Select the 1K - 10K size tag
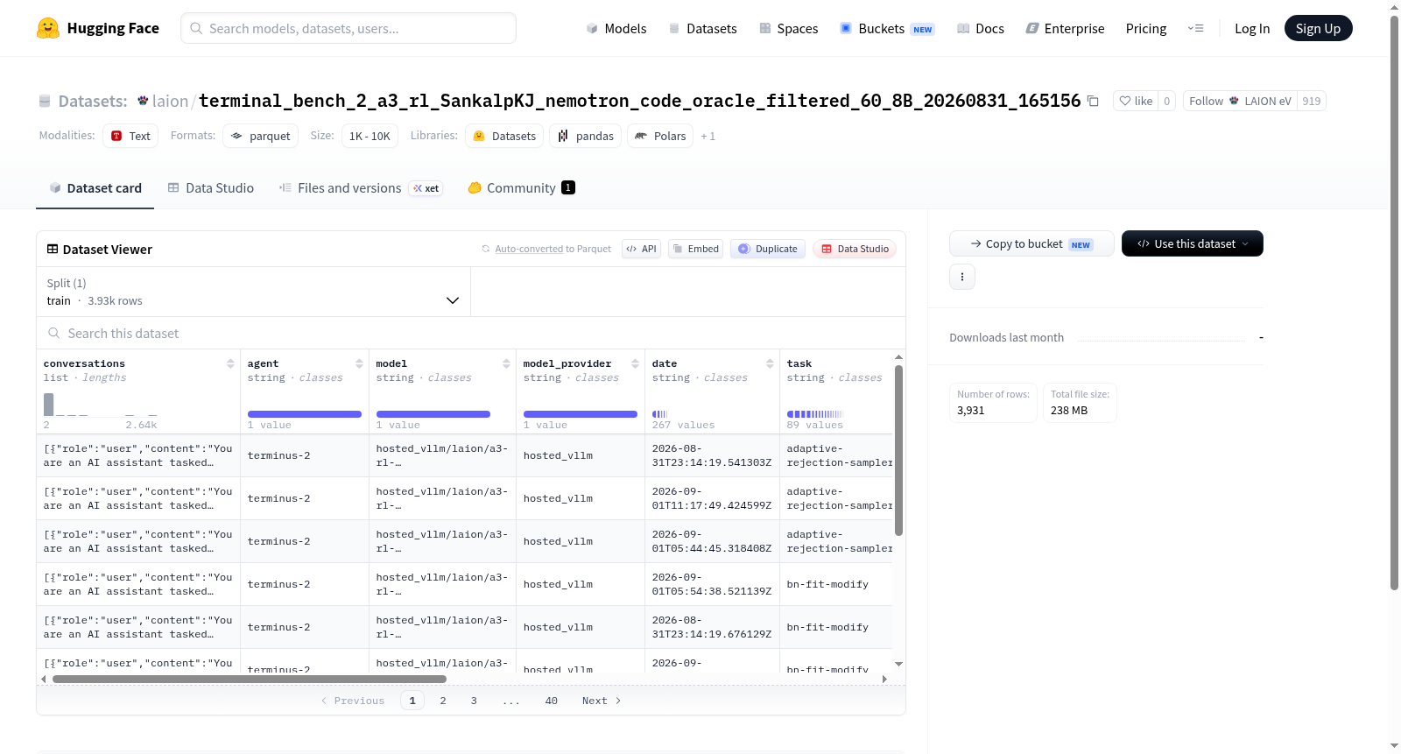This screenshot has width=1401, height=754. pos(370,136)
